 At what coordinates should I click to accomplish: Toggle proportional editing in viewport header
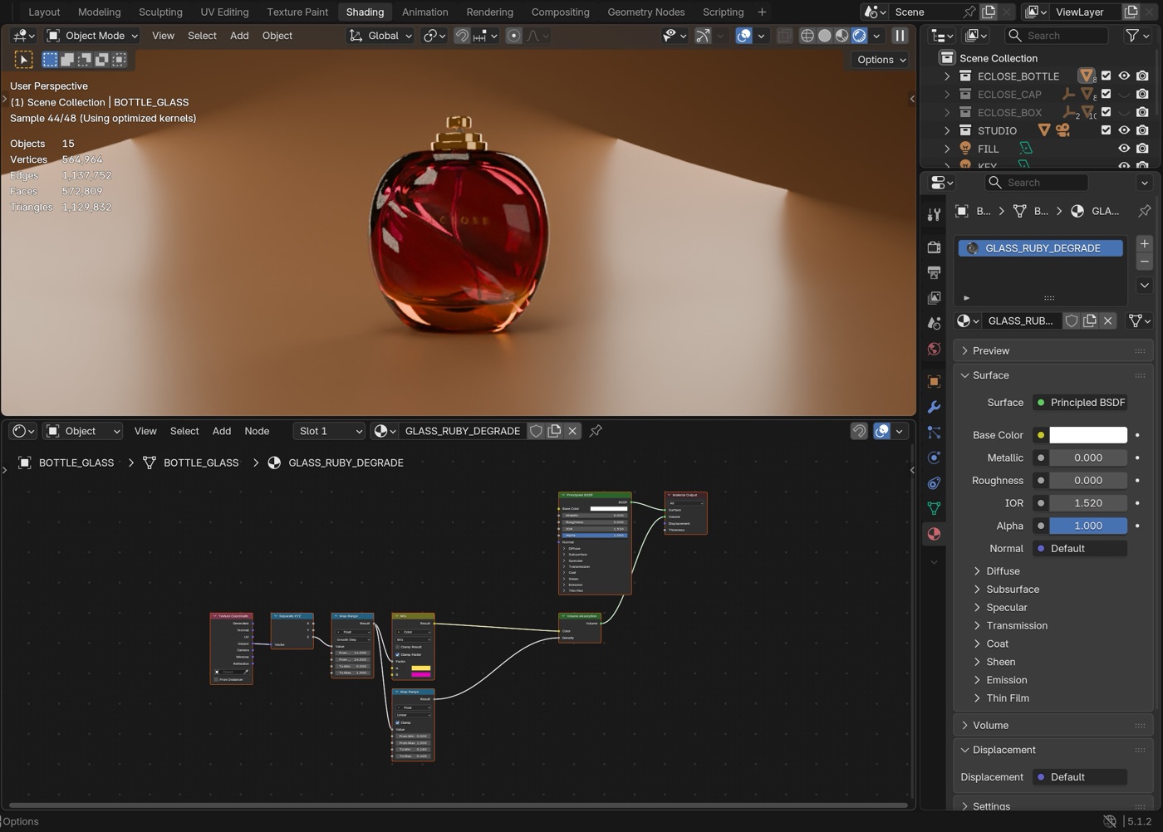pos(513,36)
